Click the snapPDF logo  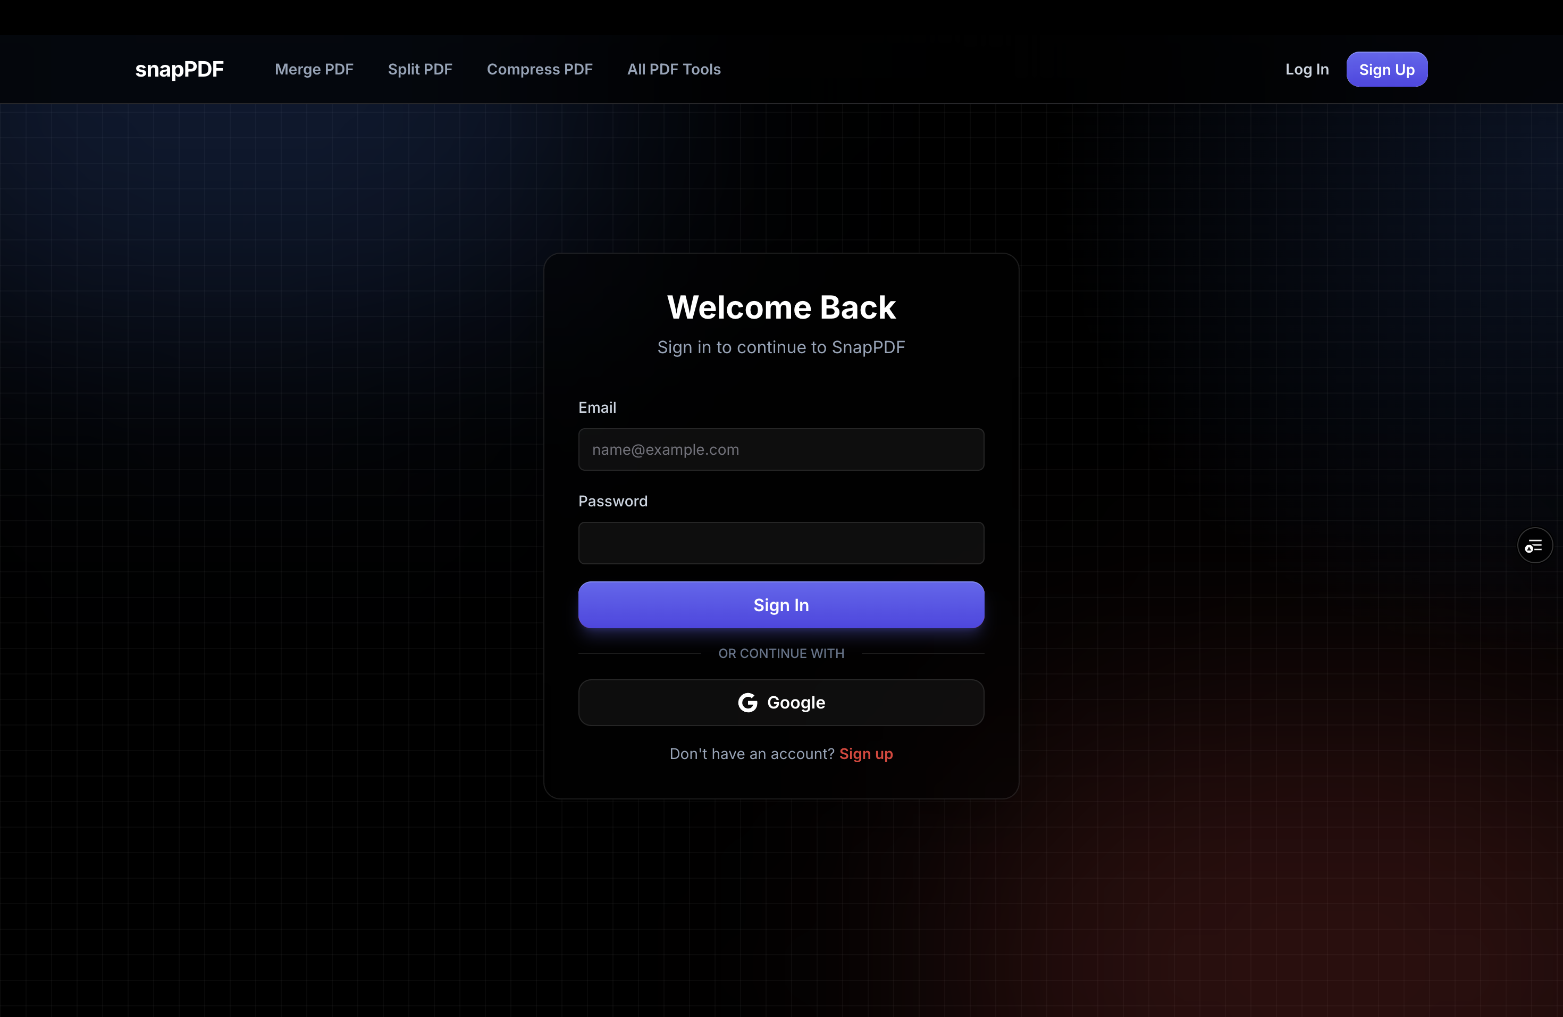(179, 69)
